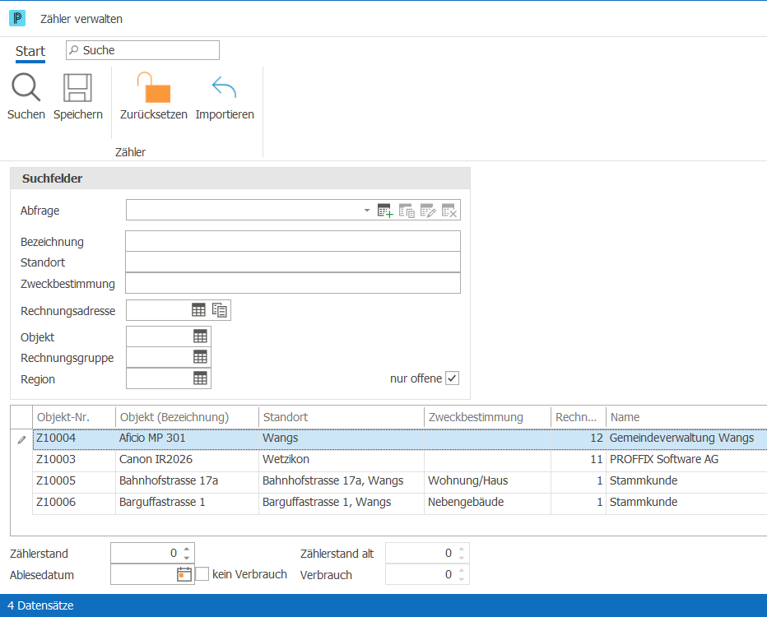This screenshot has width=767, height=617.
Task: Focus the Bezeichnung search field
Action: coord(293,242)
